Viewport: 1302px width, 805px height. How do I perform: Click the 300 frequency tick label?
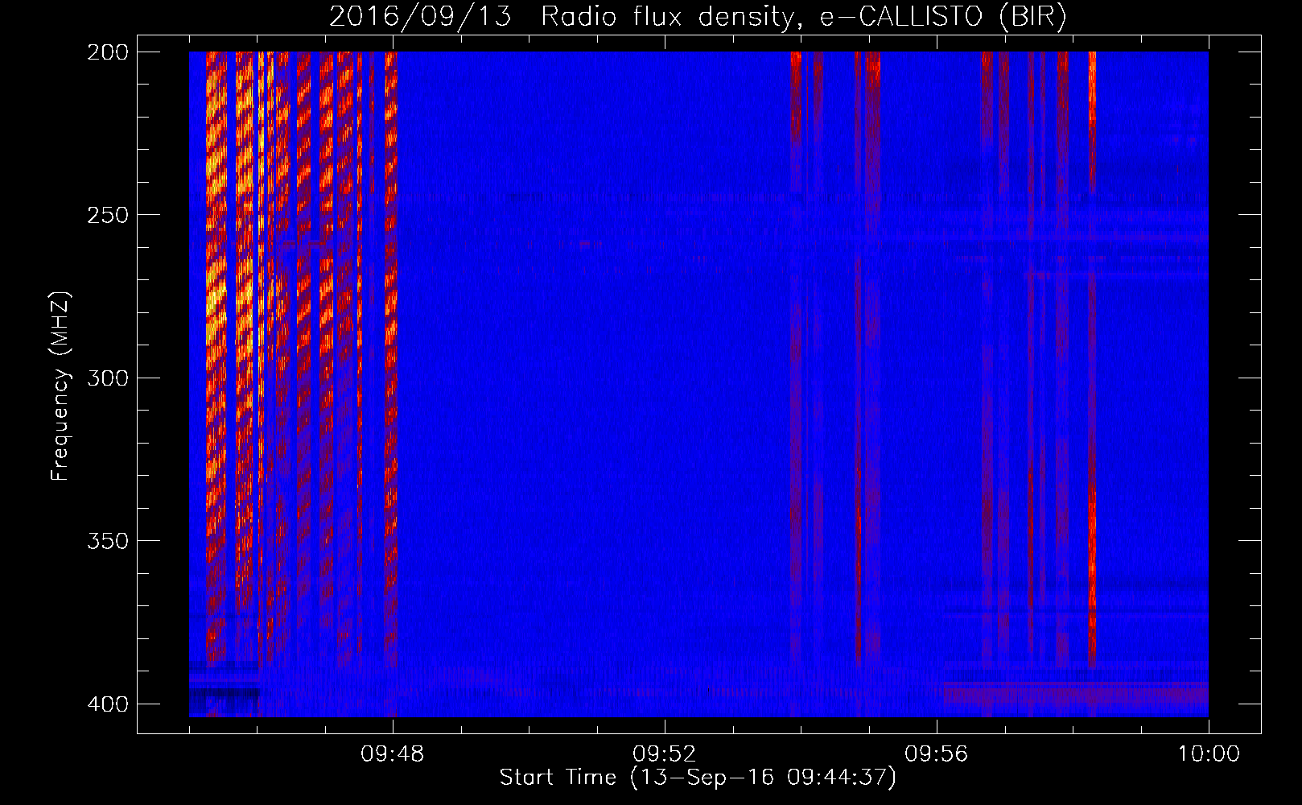click(x=107, y=378)
